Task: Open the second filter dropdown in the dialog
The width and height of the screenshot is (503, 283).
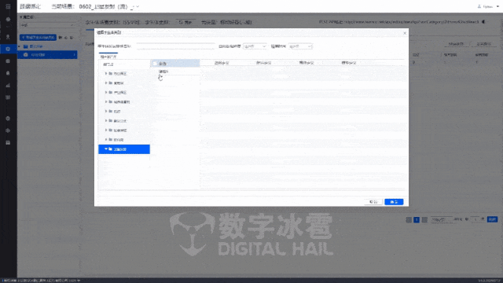Action: point(300,46)
